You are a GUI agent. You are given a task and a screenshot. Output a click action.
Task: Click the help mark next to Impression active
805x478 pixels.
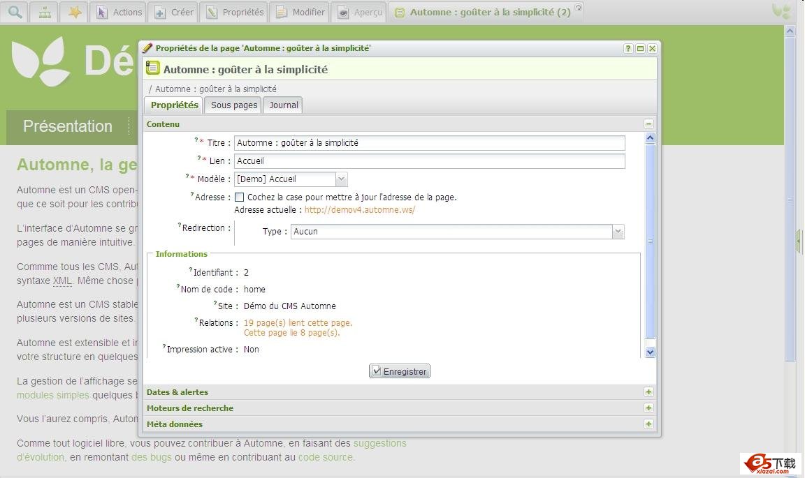pyautogui.click(x=164, y=347)
